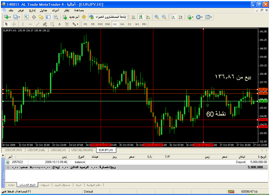Zoom out of the chart

click(164, 17)
